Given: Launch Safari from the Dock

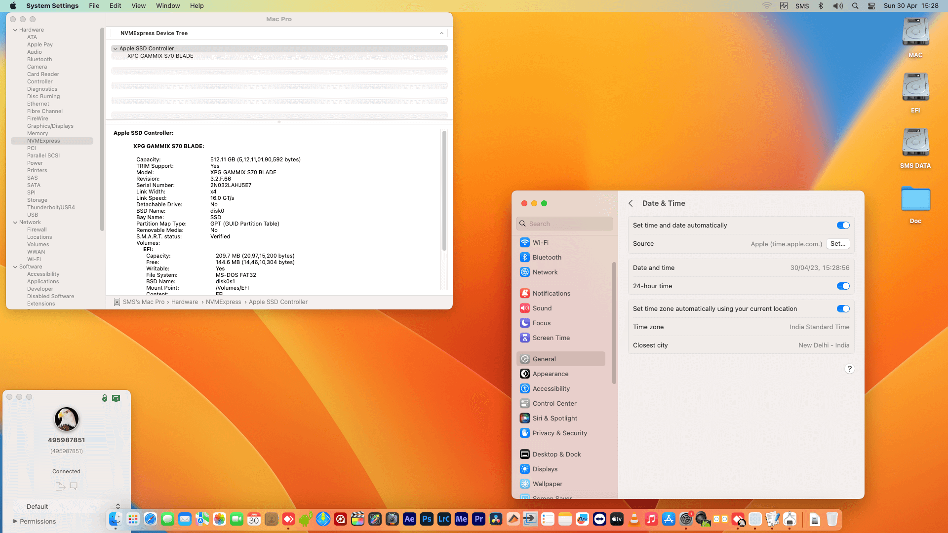Looking at the screenshot, I should tap(150, 519).
